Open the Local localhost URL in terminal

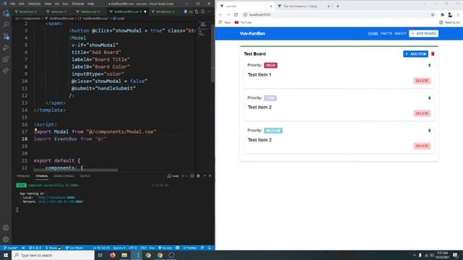click(x=56, y=197)
